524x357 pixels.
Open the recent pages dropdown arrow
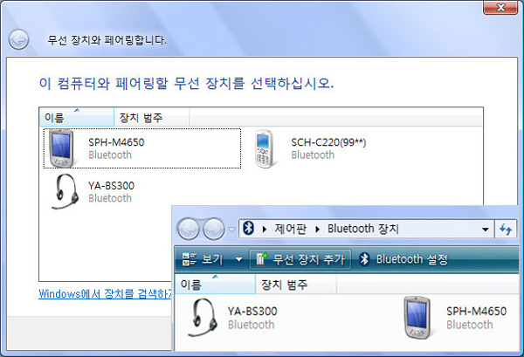[231, 230]
